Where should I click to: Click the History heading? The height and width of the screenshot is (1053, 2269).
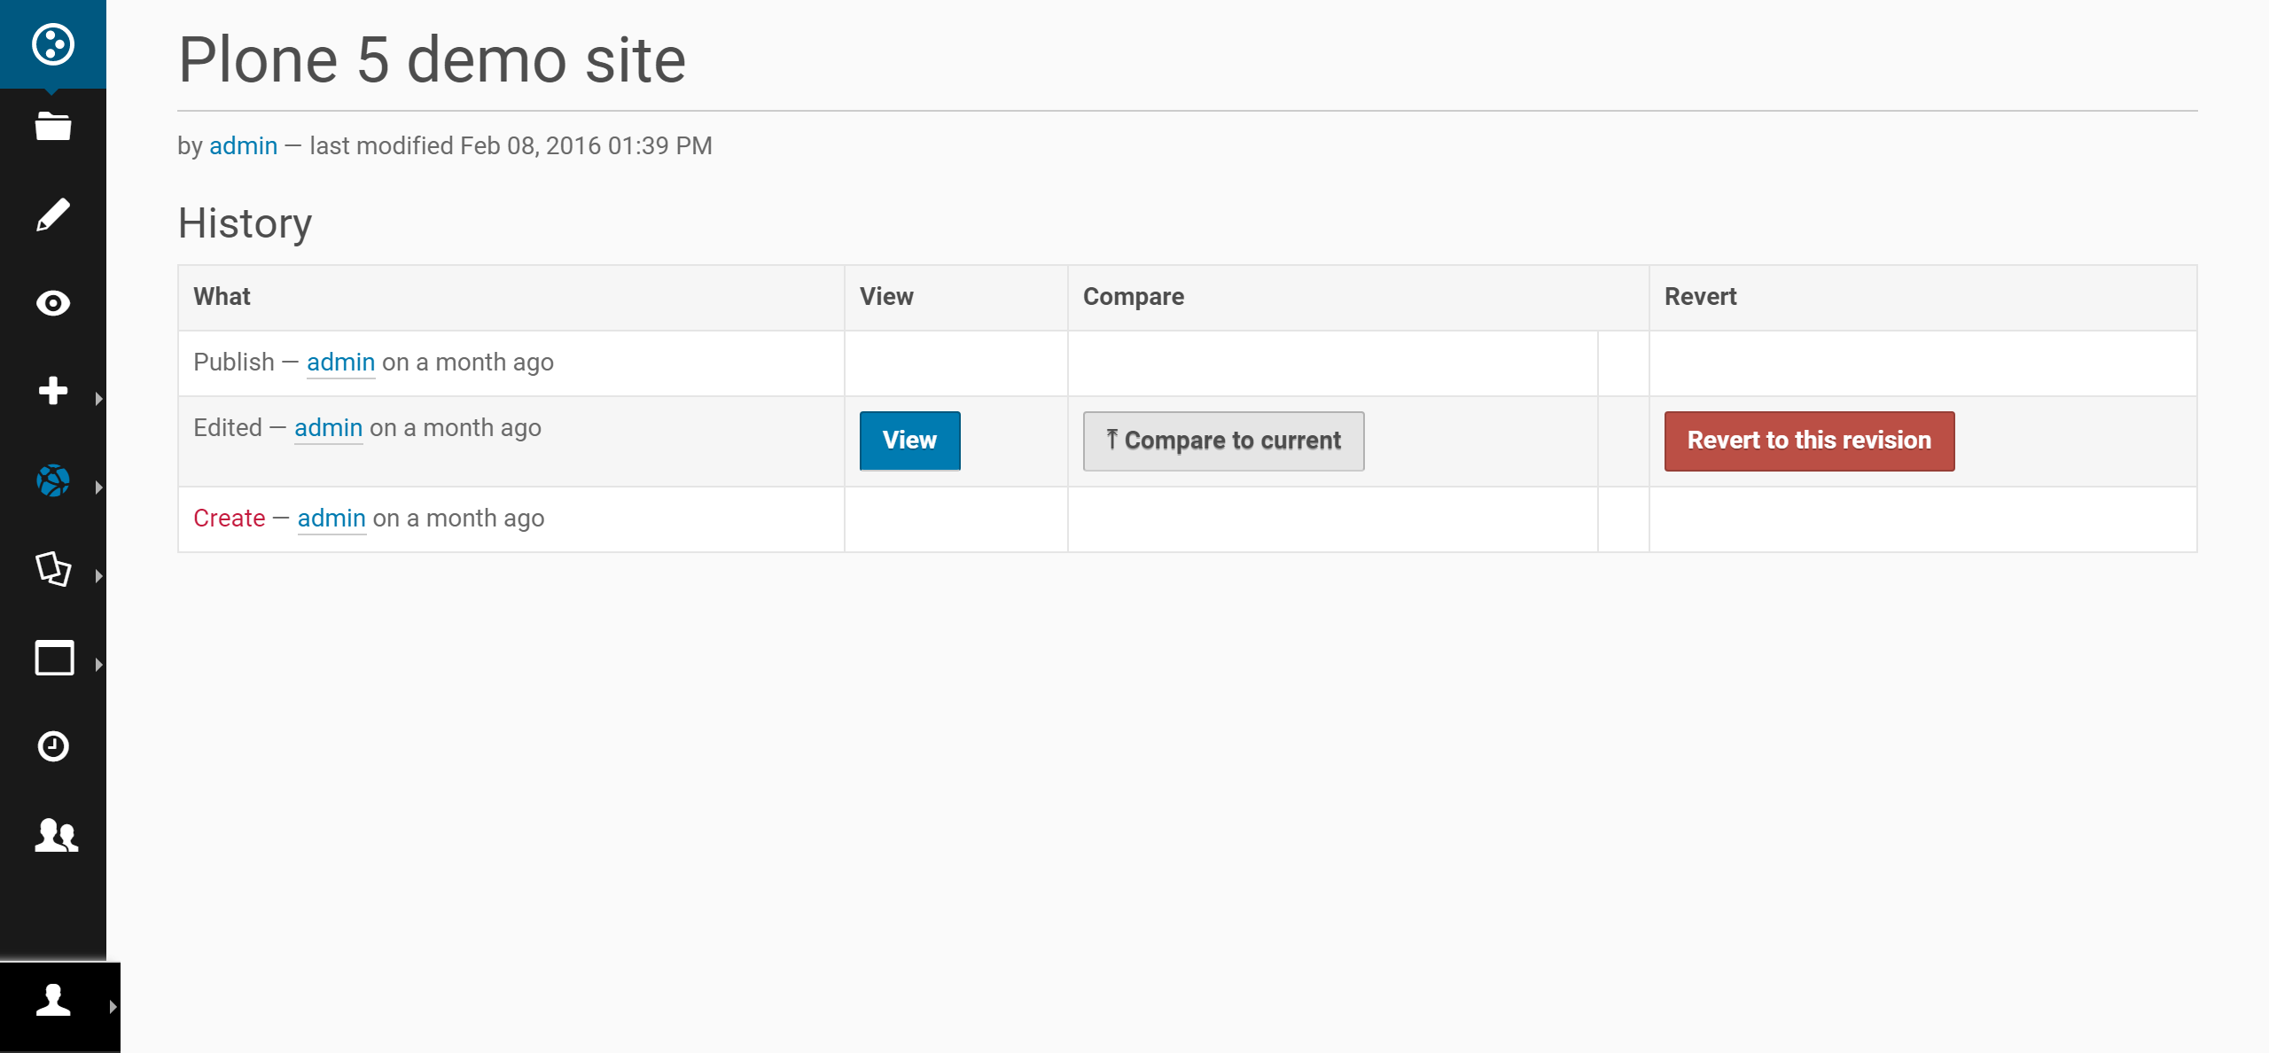(x=245, y=223)
